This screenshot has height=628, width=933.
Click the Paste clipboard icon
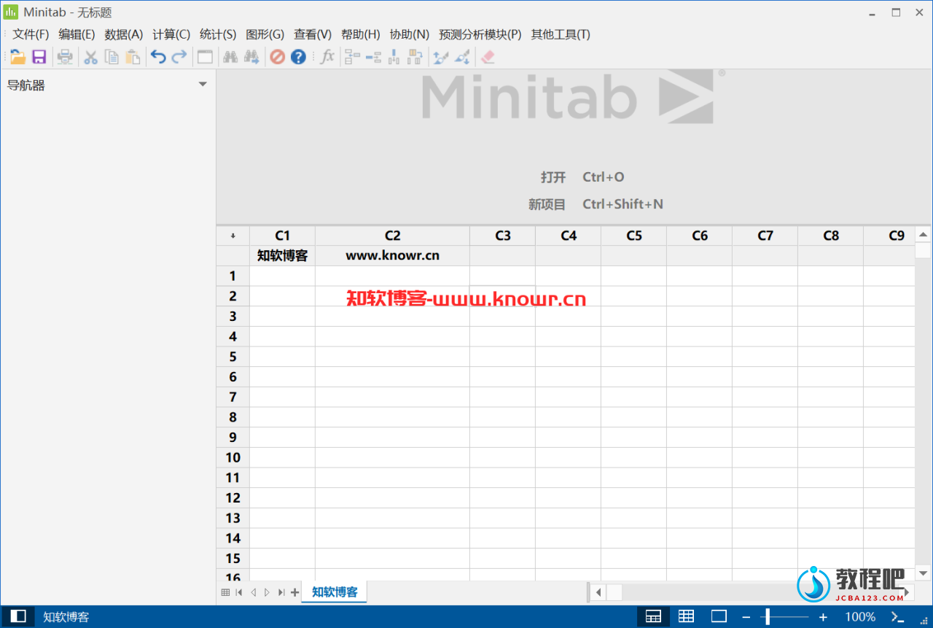coord(133,57)
